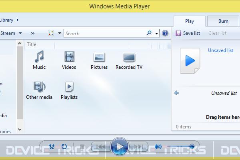Switch to the Burn tab
240x160 pixels.
223,21
